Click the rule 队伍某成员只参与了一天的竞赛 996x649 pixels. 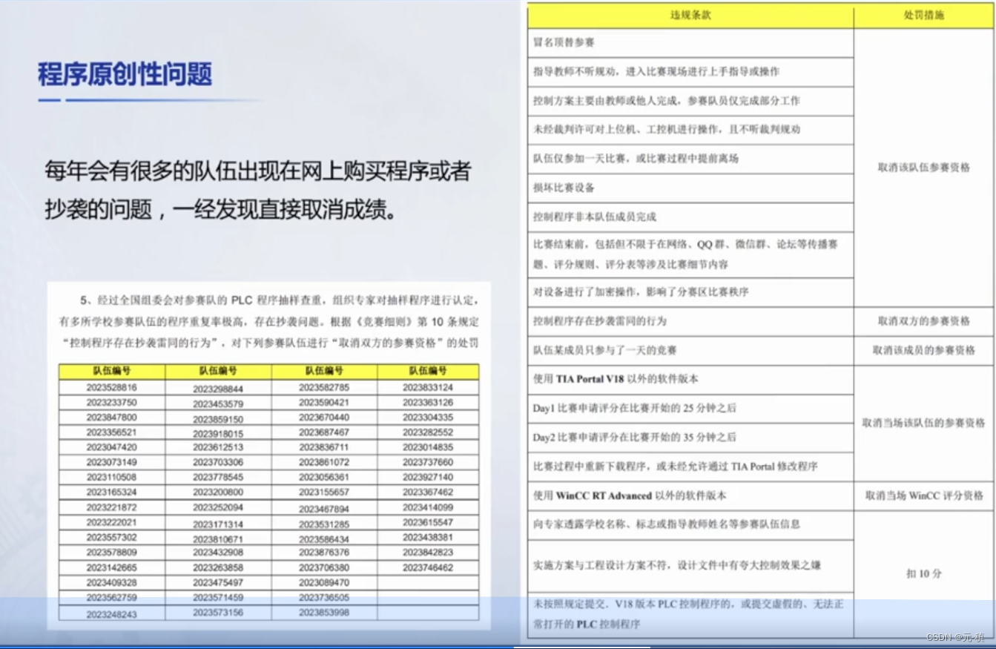coord(604,349)
